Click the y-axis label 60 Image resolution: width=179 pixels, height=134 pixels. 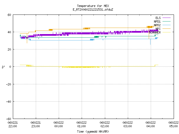[x=9, y=15]
